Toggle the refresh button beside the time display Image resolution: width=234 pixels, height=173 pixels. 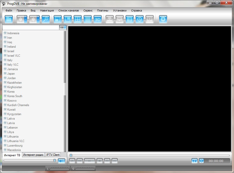202,161
